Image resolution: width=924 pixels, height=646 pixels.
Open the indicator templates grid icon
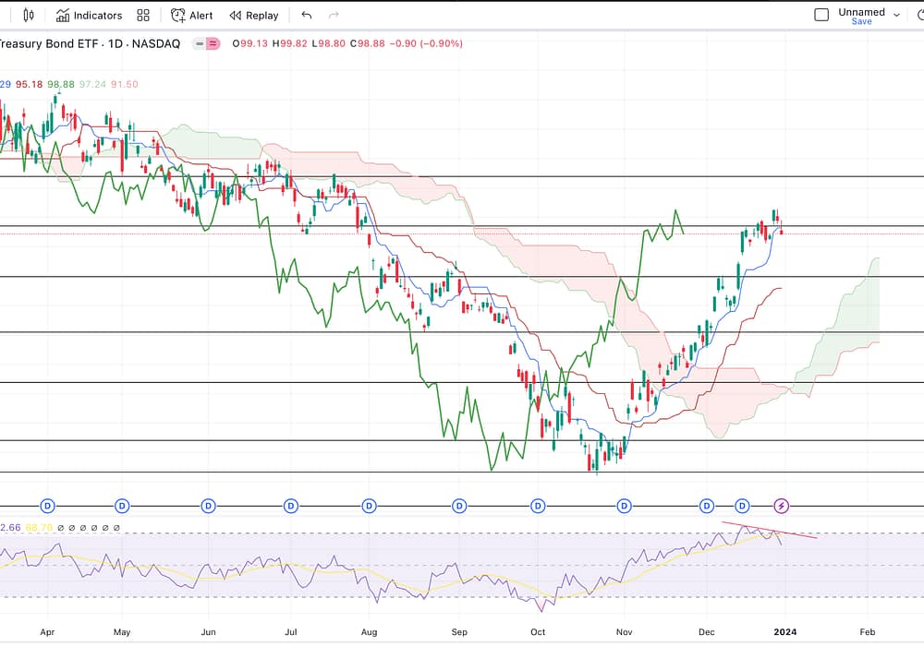[143, 15]
